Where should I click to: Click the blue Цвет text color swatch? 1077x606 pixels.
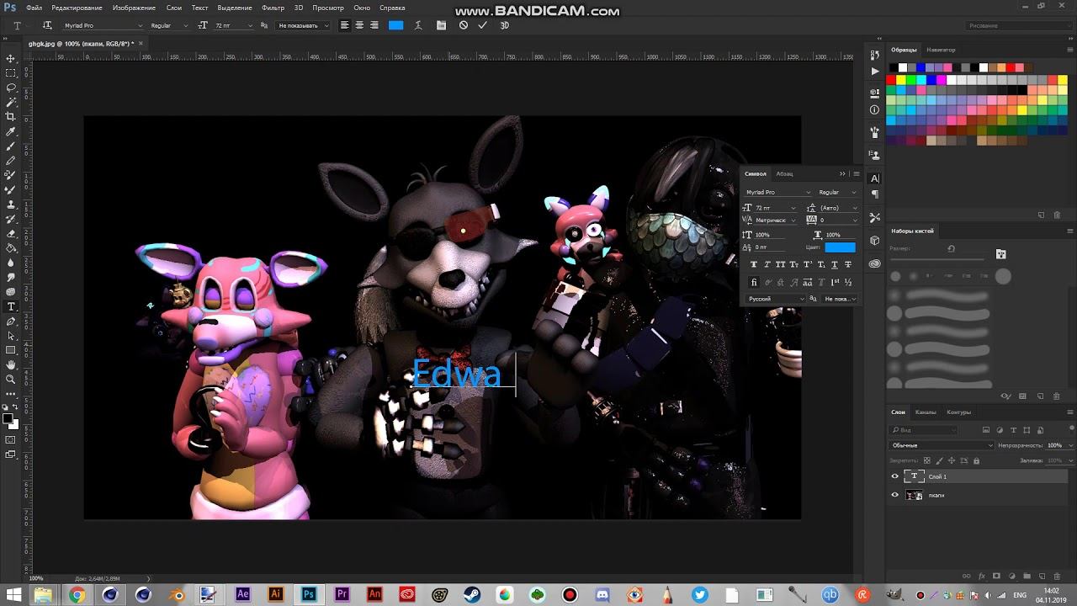coord(840,247)
